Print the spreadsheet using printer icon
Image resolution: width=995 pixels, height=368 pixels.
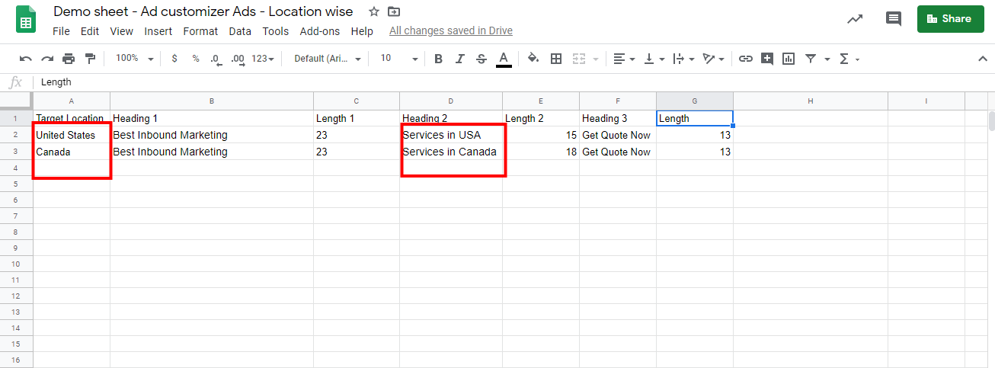(69, 59)
